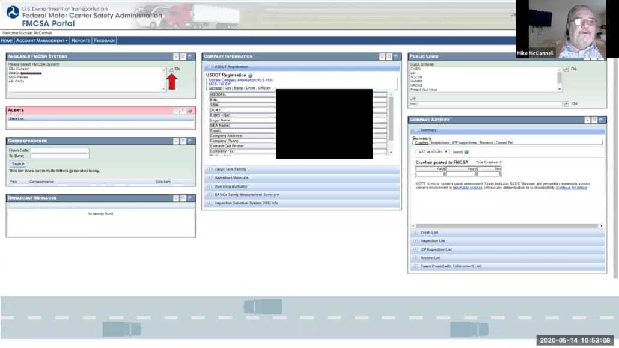Click the help globe icon beside USDOT Registration
619x348 pixels.
point(249,76)
